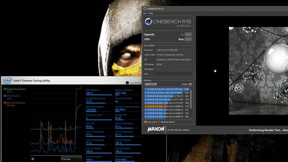Click the Stop Monitoring icon in Intel XTU
288x162 pixels.
pyautogui.click(x=127, y=83)
